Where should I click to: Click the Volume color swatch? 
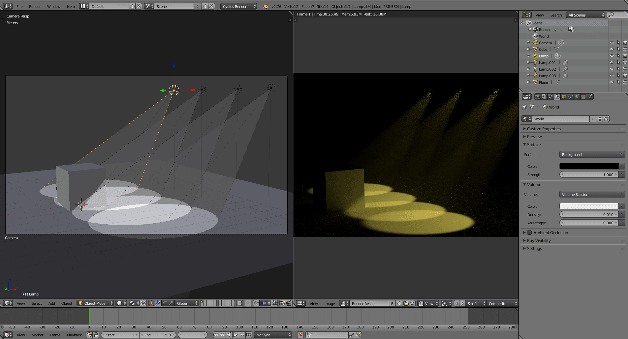coord(589,206)
